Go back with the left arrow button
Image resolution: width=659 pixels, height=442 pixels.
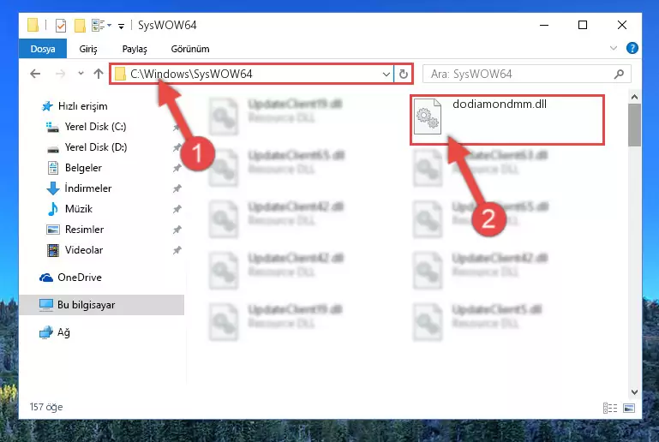click(x=35, y=74)
